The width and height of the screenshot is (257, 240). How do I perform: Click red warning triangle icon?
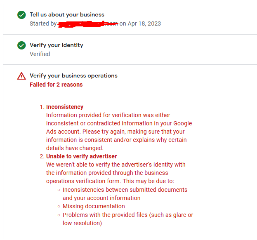(21, 76)
